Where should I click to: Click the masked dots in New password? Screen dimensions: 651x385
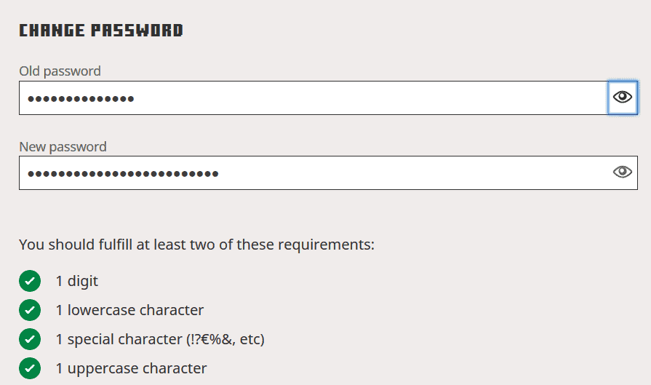pyautogui.click(x=123, y=174)
